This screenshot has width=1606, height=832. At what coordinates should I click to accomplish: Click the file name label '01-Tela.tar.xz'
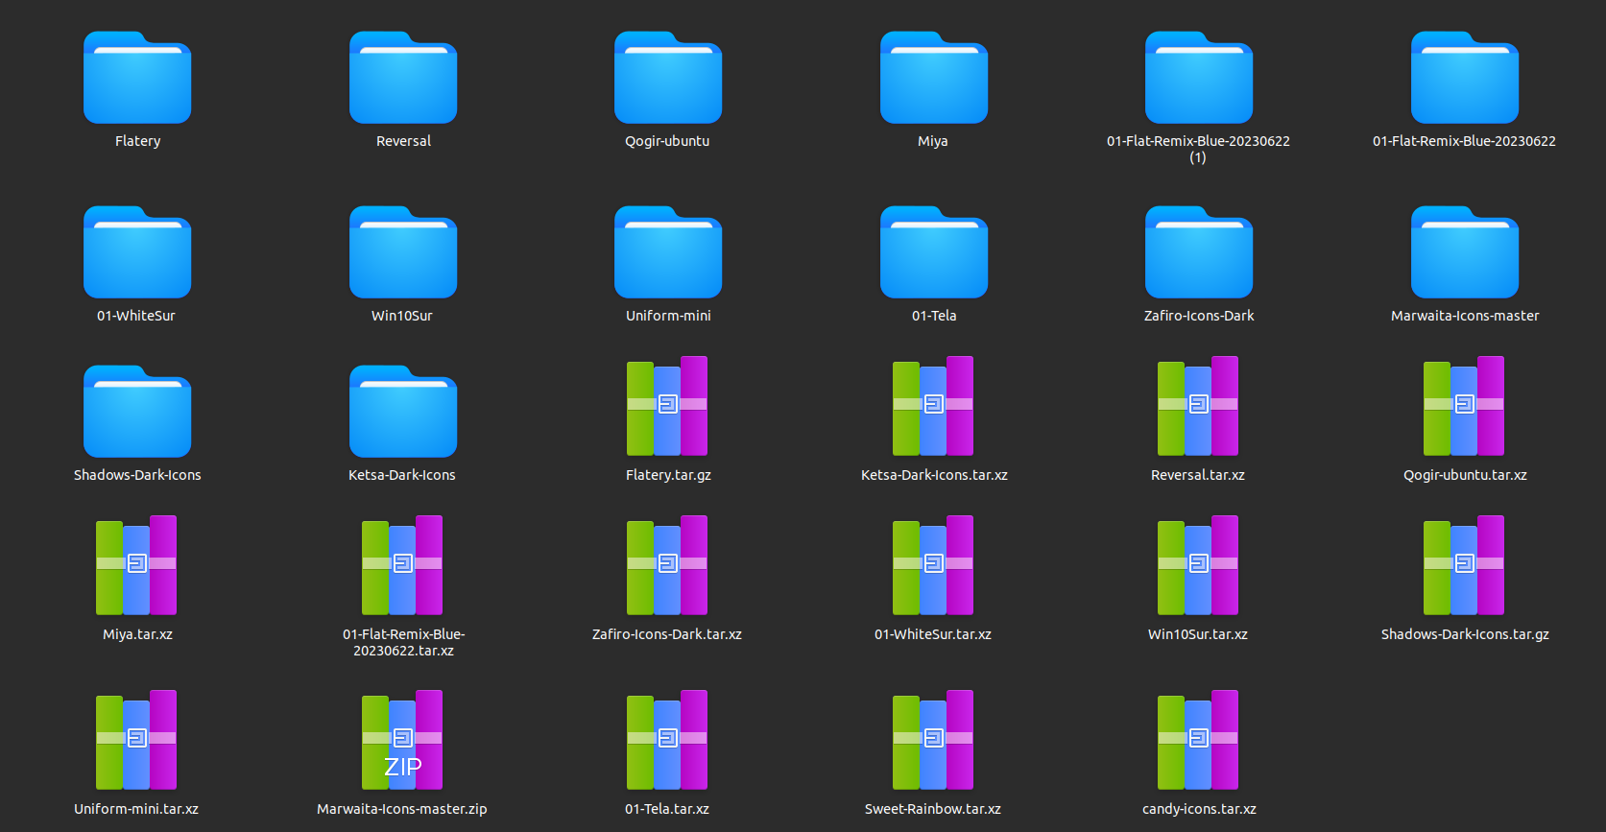[667, 809]
